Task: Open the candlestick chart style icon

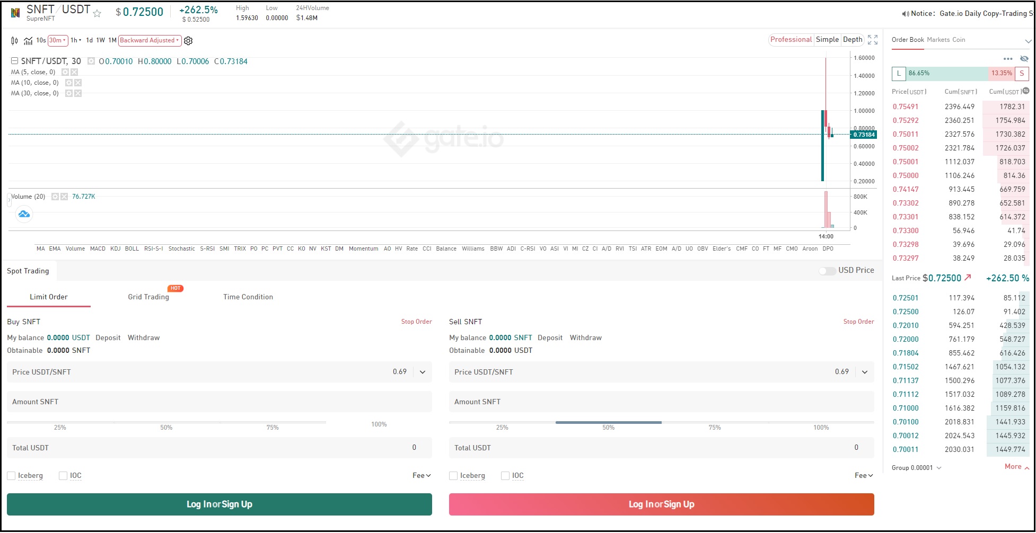Action: point(14,41)
